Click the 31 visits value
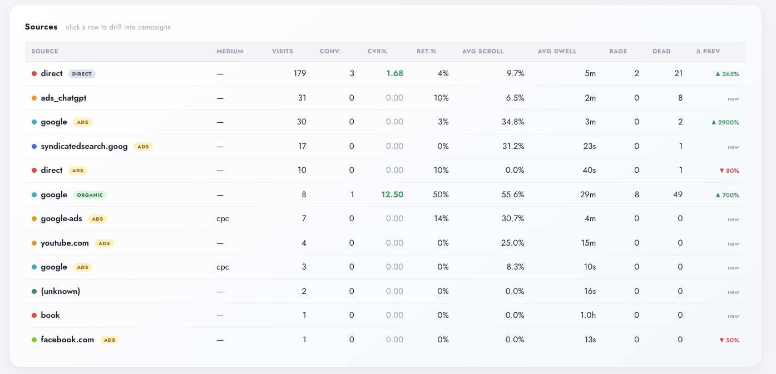 coord(302,98)
